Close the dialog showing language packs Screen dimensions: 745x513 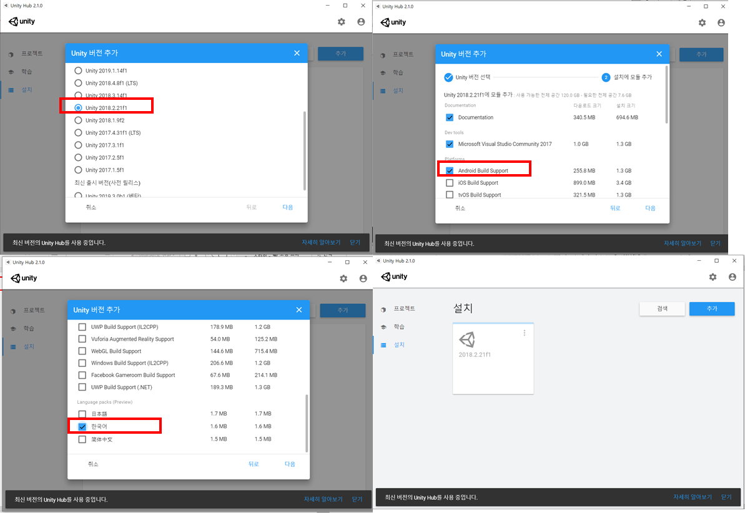tap(299, 310)
